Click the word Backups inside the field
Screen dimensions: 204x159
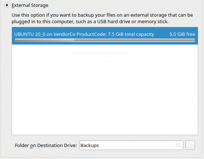point(90,145)
